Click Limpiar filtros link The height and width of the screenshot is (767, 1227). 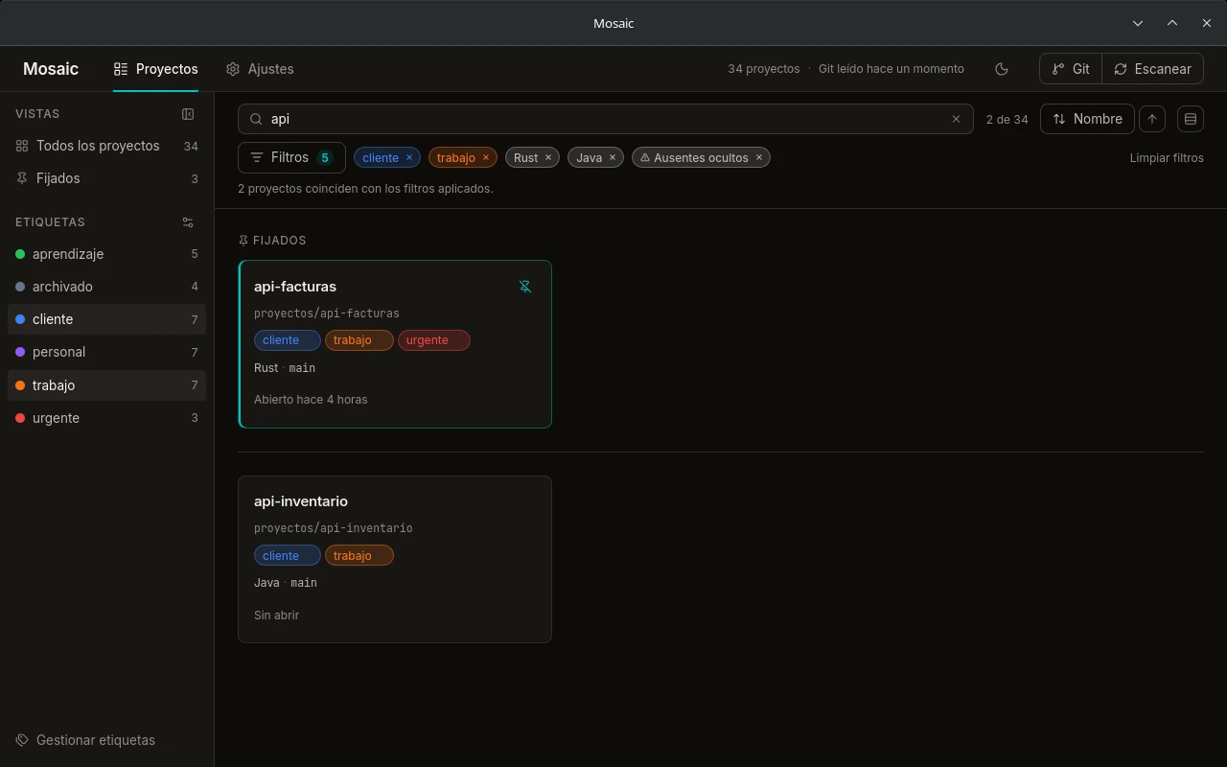(1167, 157)
